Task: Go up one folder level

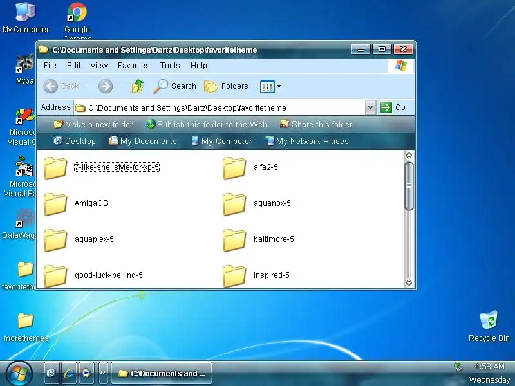Action: 138,86
